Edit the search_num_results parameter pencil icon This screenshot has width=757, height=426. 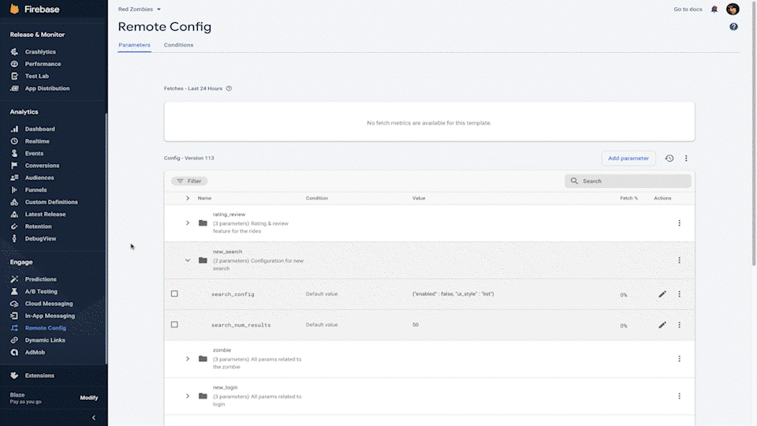(x=662, y=325)
